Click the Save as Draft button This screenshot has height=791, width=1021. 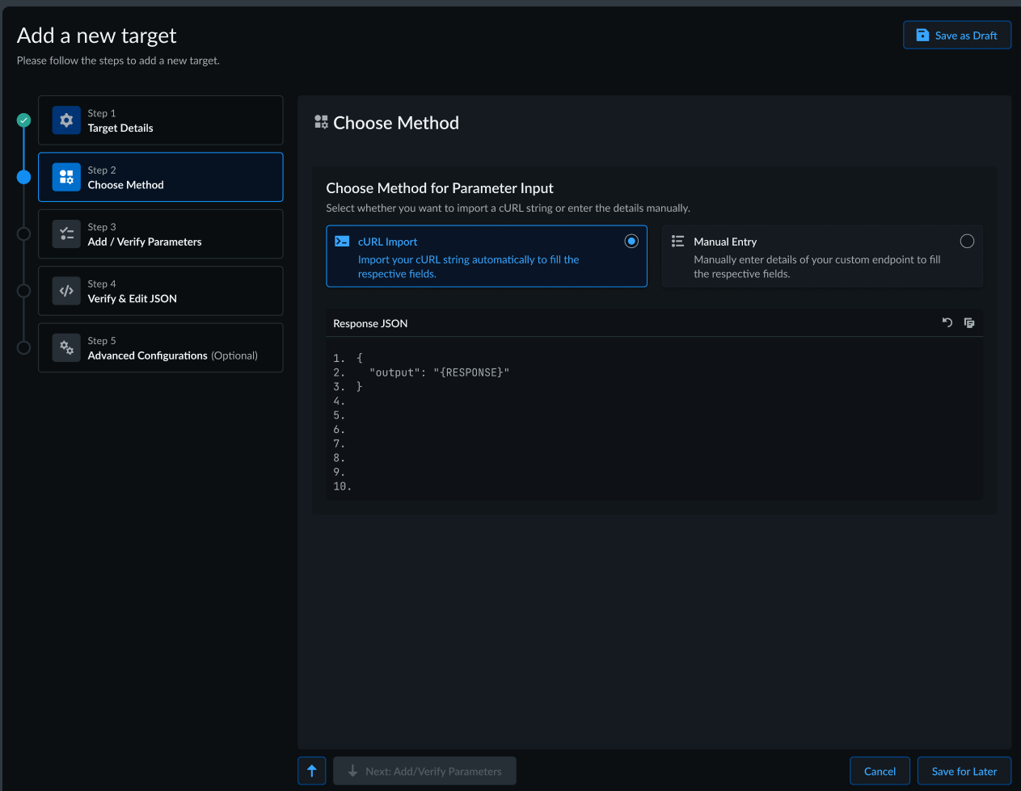[957, 36]
